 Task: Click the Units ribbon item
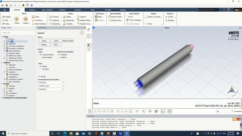point(6,24)
